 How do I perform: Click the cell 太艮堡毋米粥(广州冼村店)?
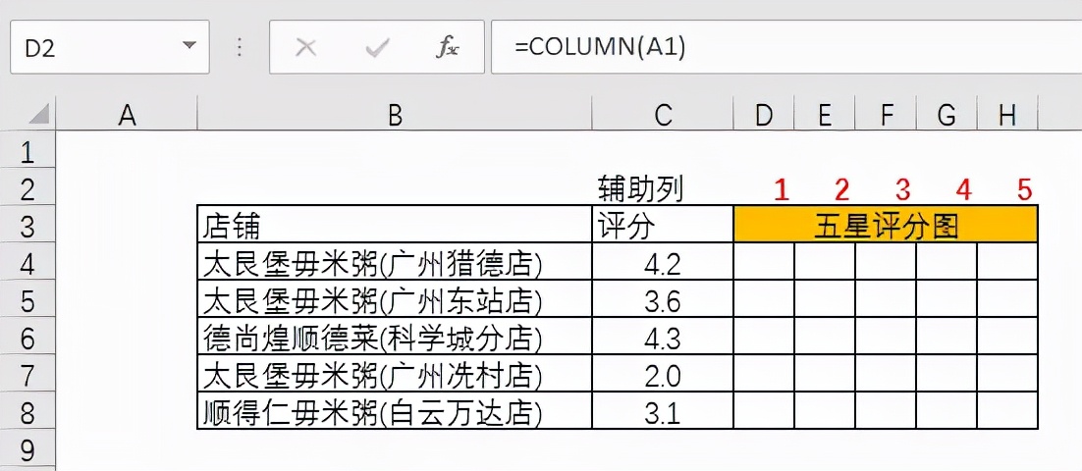pos(395,373)
